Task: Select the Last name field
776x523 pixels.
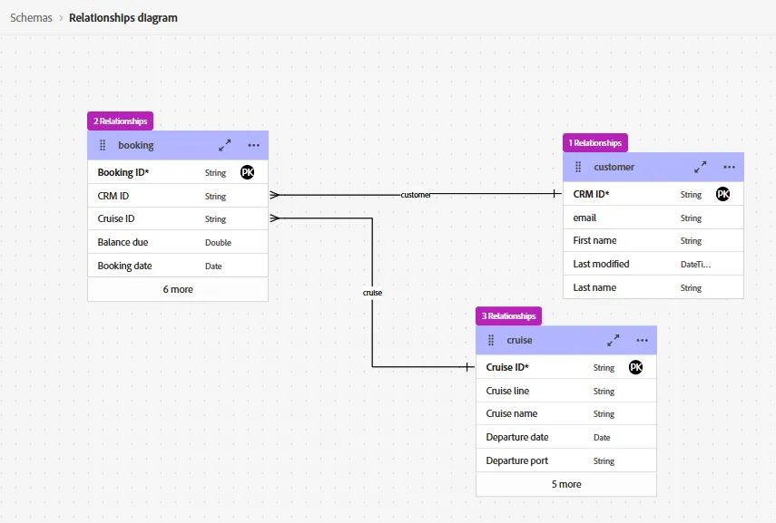Action: pyautogui.click(x=653, y=287)
